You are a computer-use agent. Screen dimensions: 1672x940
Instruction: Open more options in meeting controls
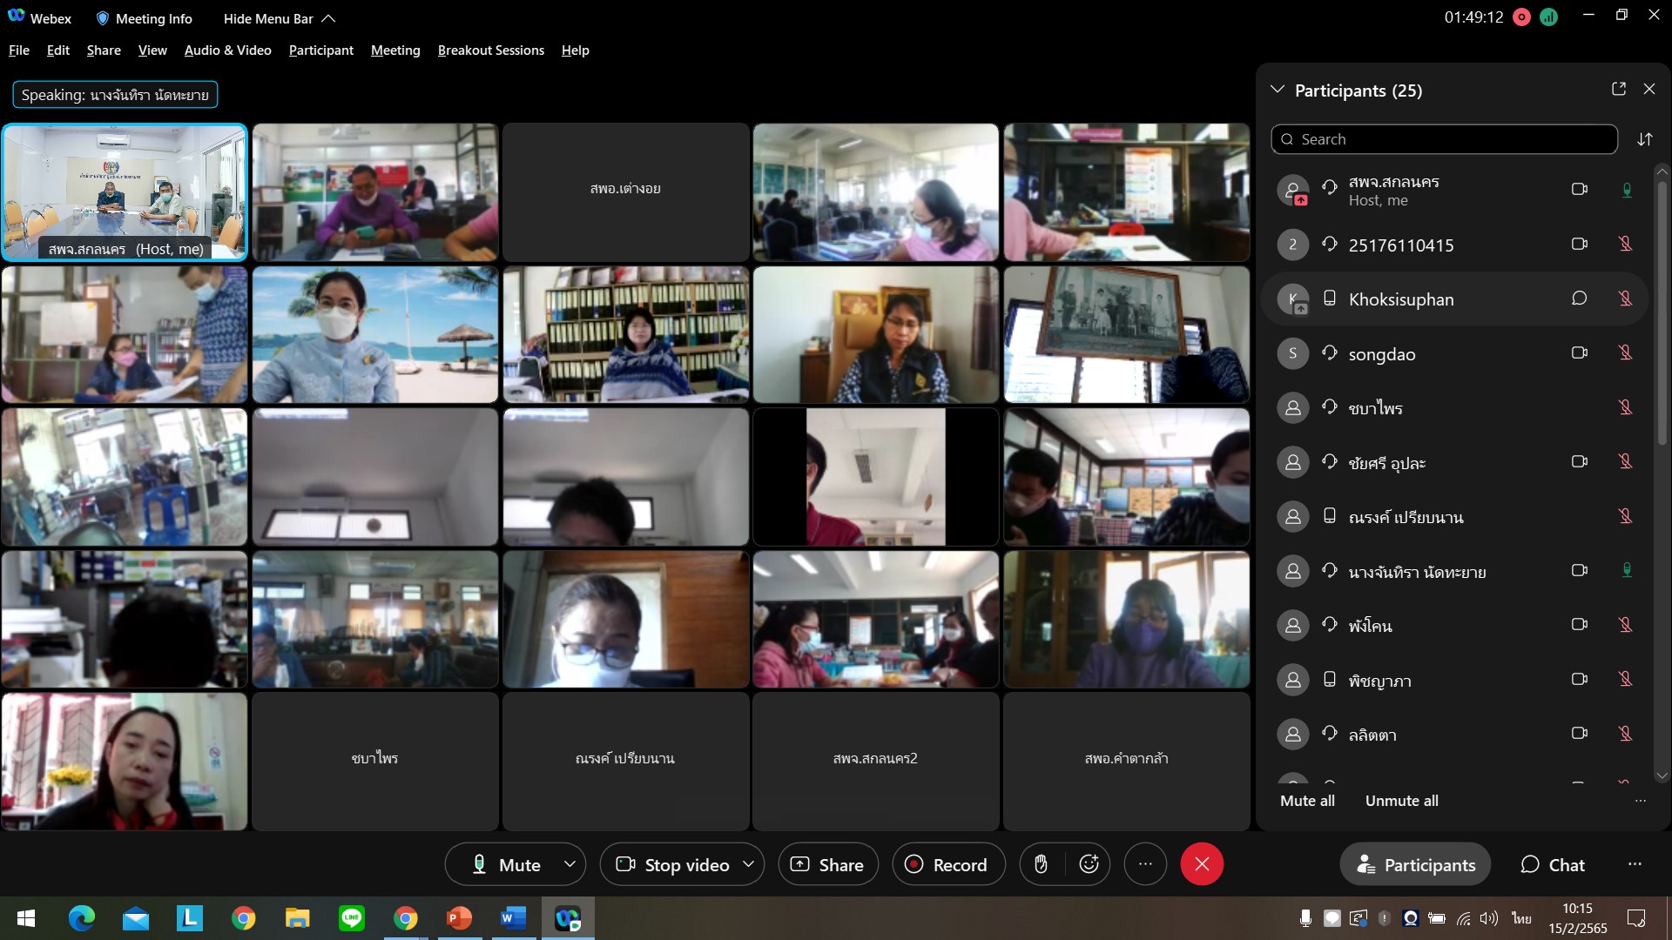[1145, 864]
